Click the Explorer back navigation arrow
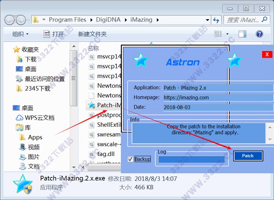The height and width of the screenshot is (200, 274). 10,20
